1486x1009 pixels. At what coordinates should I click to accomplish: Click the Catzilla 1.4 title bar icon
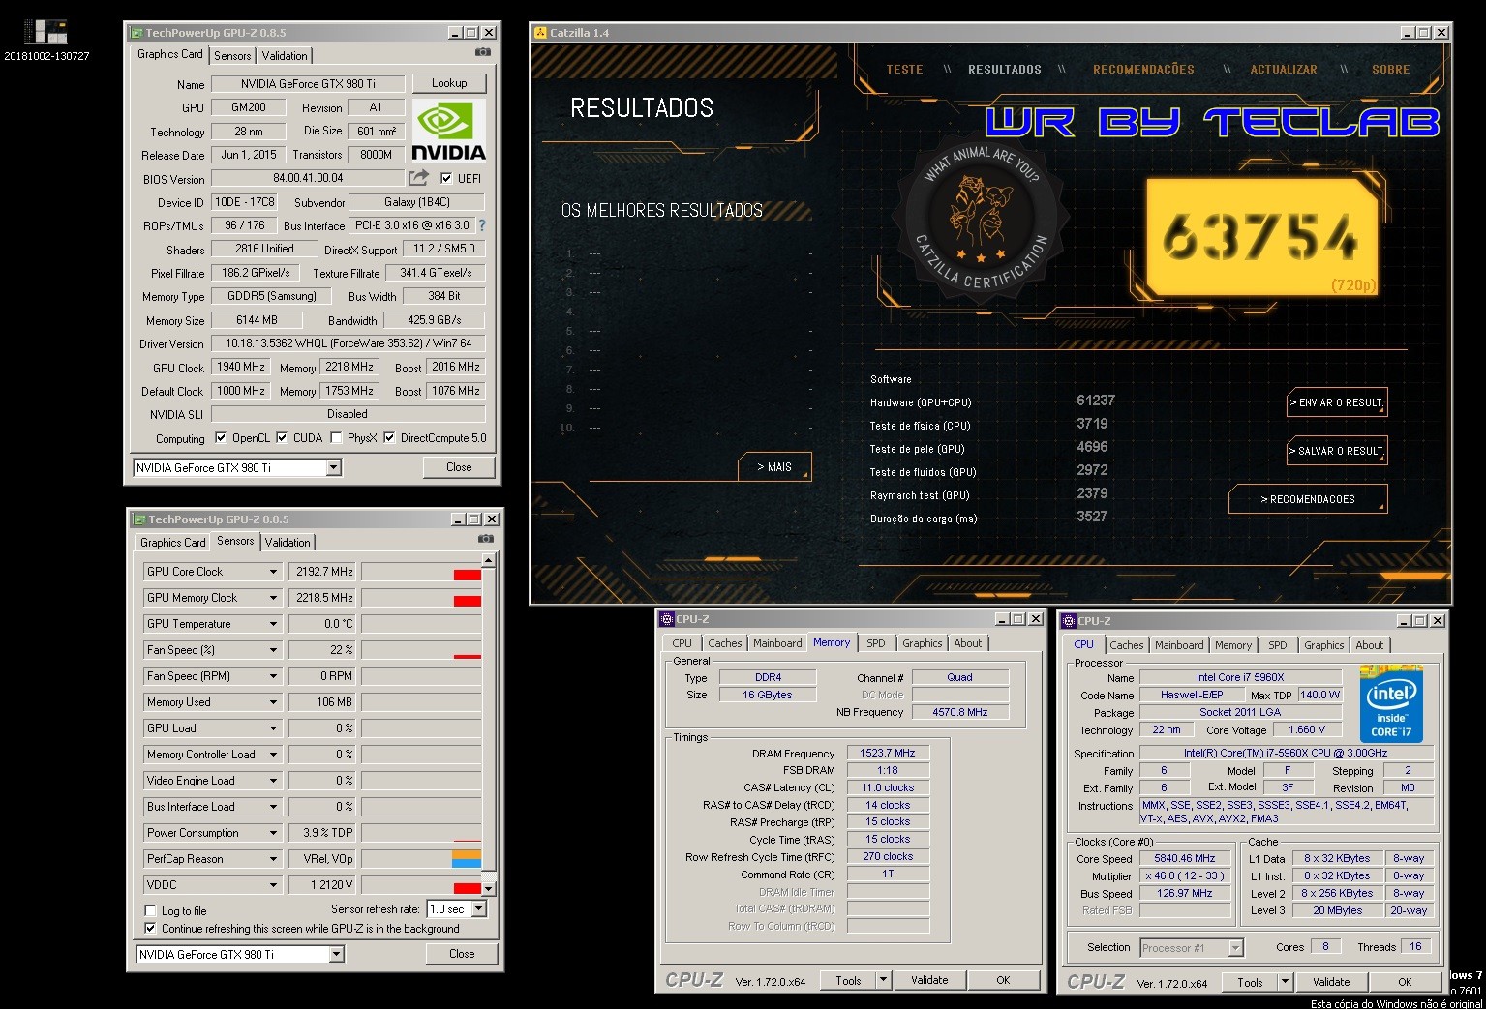pyautogui.click(x=540, y=33)
